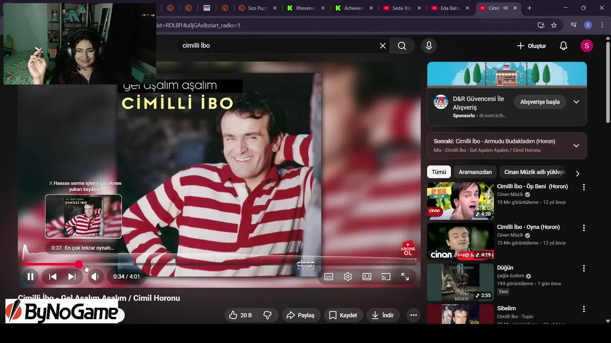Screen dimensions: 611x343
Task: Open Oyna (Horon) video thumbnail
Action: [x=460, y=242]
